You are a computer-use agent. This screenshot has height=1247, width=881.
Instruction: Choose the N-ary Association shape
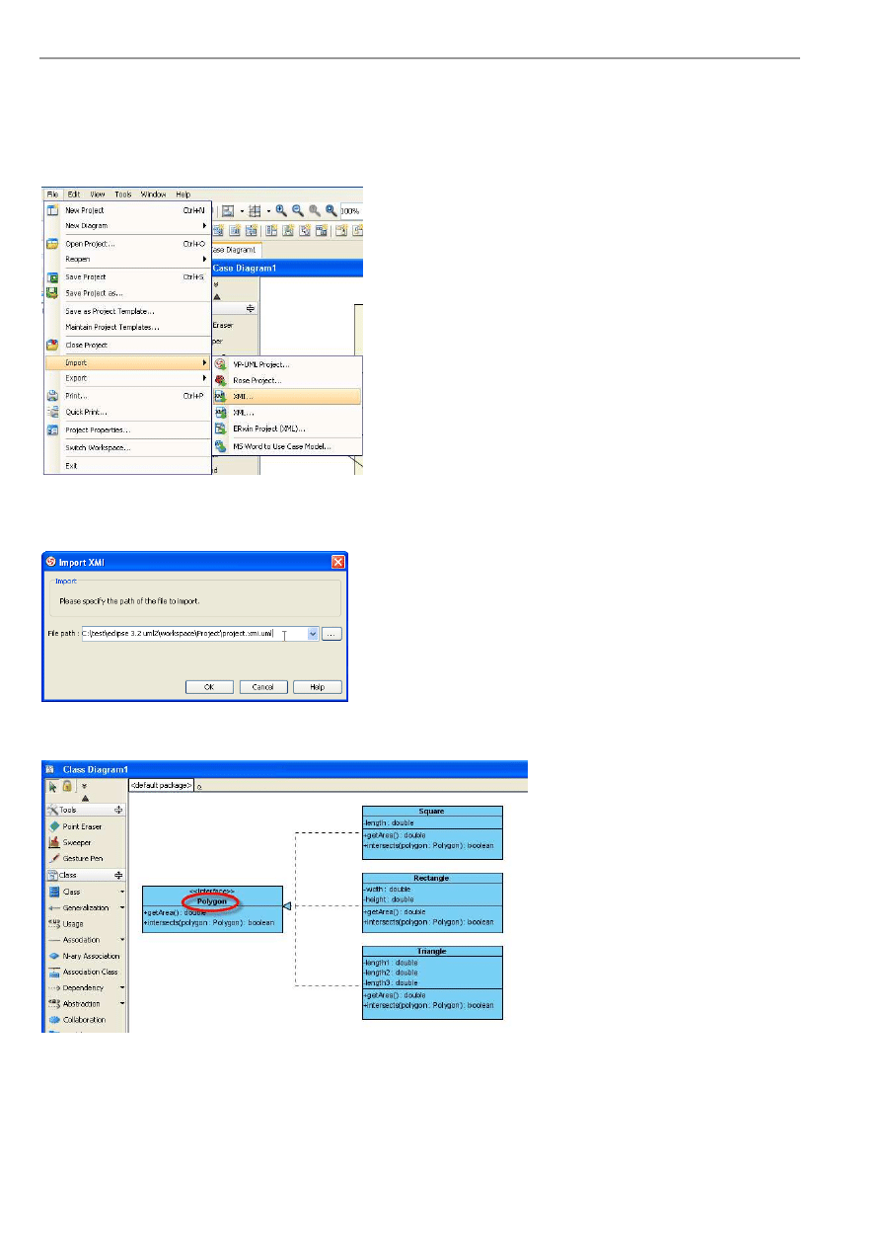pyautogui.click(x=90, y=956)
